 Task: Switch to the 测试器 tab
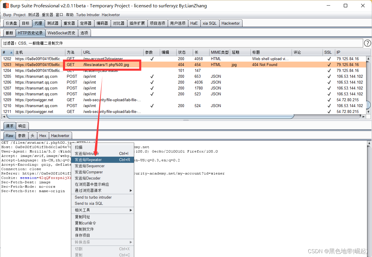click(53, 23)
